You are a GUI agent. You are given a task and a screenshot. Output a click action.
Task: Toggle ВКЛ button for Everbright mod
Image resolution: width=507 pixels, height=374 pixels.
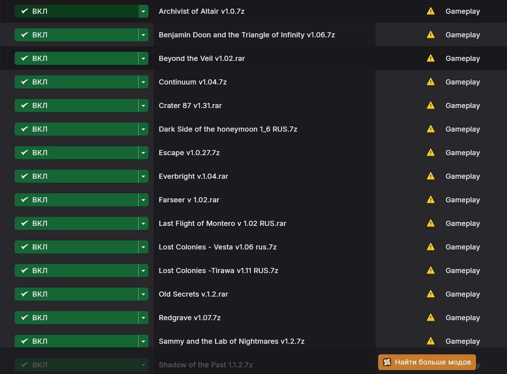[x=76, y=176]
